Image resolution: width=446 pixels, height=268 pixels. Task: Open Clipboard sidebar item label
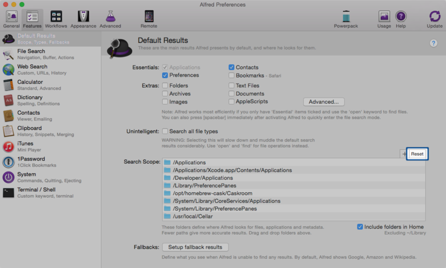30,128
